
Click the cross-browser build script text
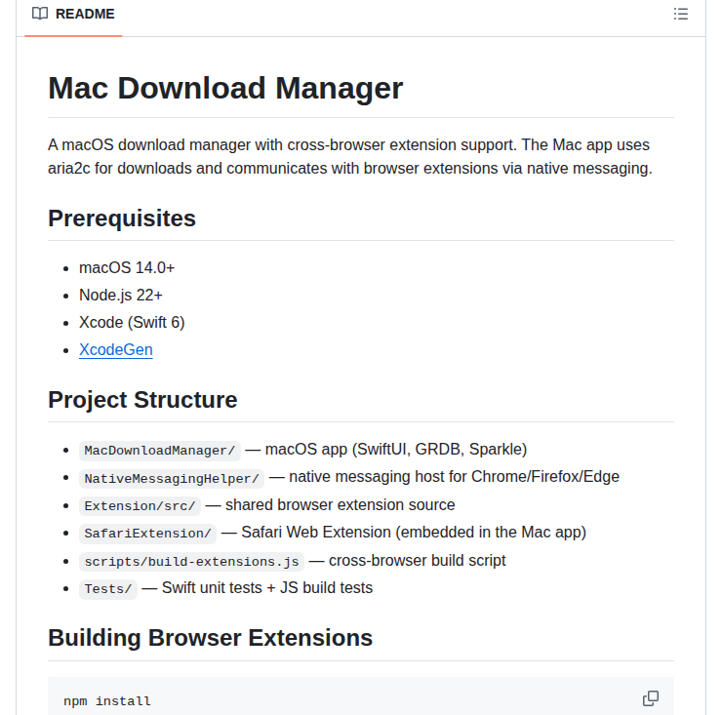coord(418,560)
